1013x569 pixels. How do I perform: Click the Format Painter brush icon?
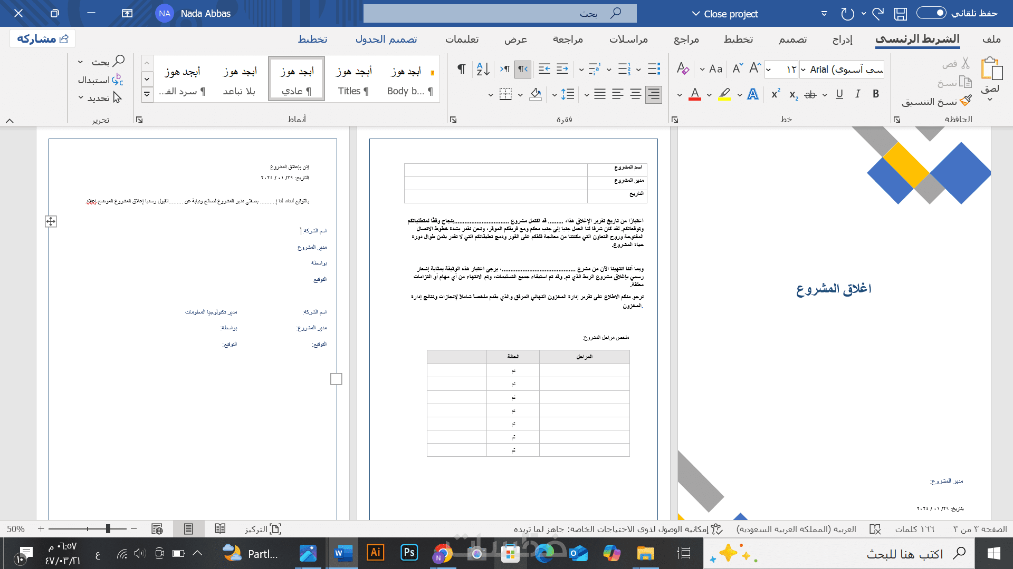966,101
